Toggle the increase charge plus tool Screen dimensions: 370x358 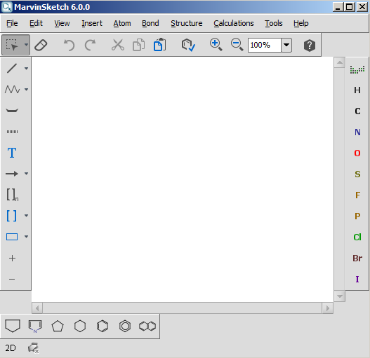[x=12, y=258]
